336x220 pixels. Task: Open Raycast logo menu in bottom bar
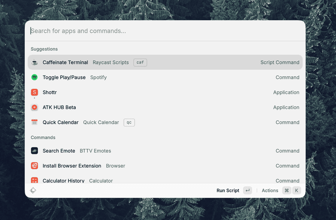[x=33, y=190]
